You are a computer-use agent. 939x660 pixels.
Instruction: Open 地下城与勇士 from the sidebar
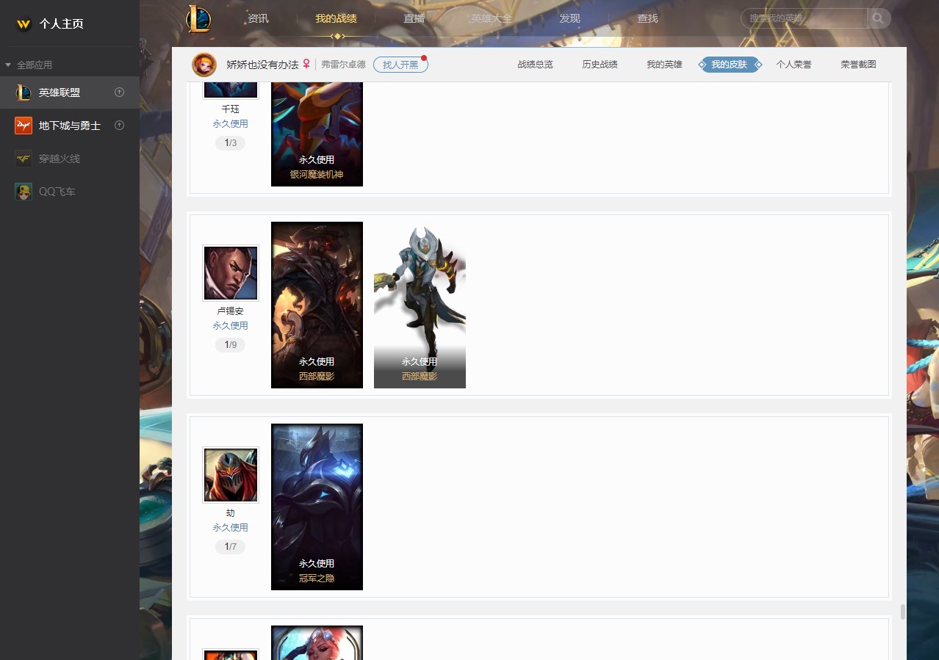[70, 126]
